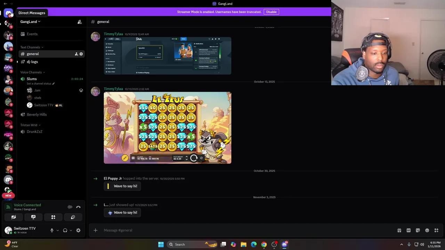
Task: Open noise suppression waveform icon
Action: click(x=70, y=207)
